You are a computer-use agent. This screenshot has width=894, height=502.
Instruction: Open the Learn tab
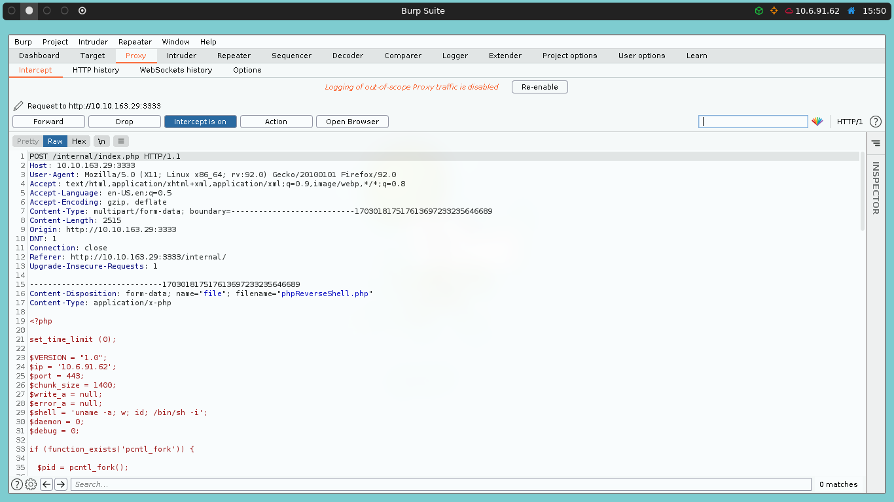[697, 56]
